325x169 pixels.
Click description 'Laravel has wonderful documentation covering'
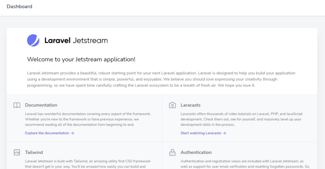click(88, 119)
